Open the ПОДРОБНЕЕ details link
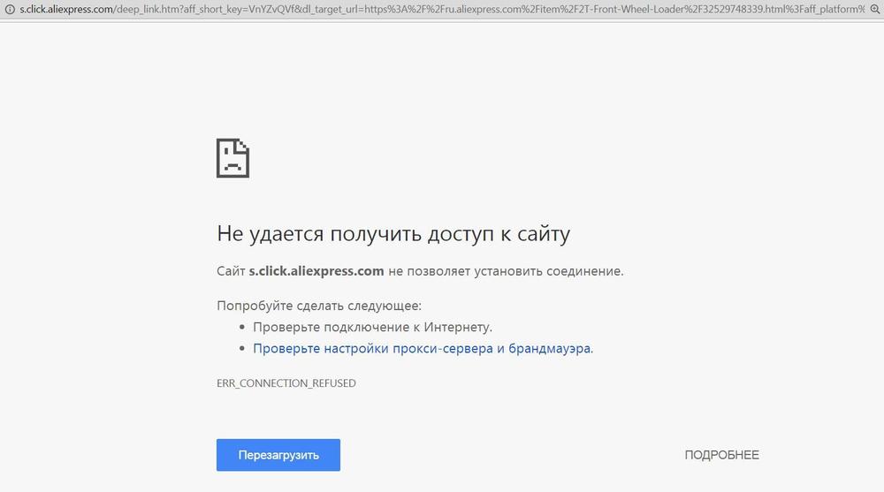This screenshot has height=492, width=884. point(721,455)
